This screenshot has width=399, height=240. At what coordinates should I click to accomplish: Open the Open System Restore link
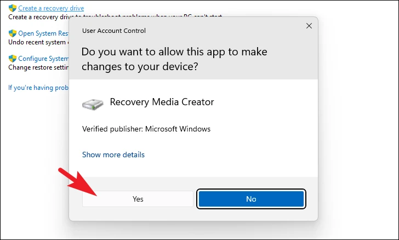pyautogui.click(x=43, y=33)
